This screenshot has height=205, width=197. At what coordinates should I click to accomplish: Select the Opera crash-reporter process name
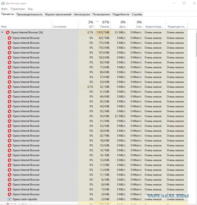pyautogui.click(x=25, y=199)
